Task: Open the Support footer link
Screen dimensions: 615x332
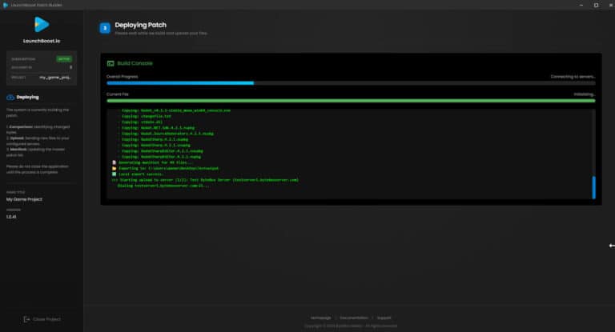Action: [384, 318]
